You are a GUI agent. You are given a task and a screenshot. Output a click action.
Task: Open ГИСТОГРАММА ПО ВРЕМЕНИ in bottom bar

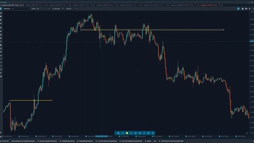click(x=132, y=141)
